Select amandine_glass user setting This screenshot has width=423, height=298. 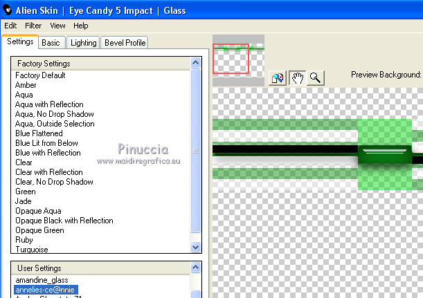point(42,280)
